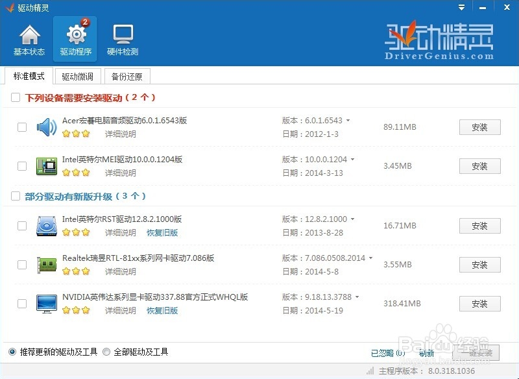
Task: Click the star rating of Acer audio driver
Action: coord(76,134)
